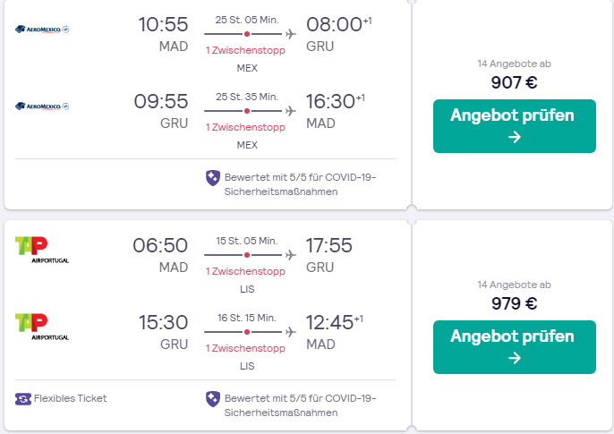
Task: Click the airplane icon on the 10:55 flight line
Action: (x=291, y=34)
